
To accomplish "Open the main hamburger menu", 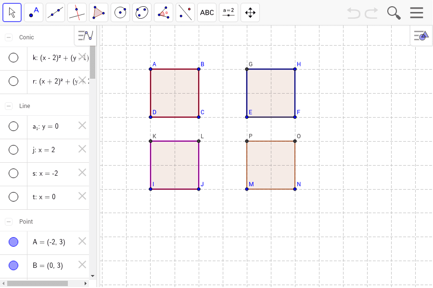I will tap(417, 12).
